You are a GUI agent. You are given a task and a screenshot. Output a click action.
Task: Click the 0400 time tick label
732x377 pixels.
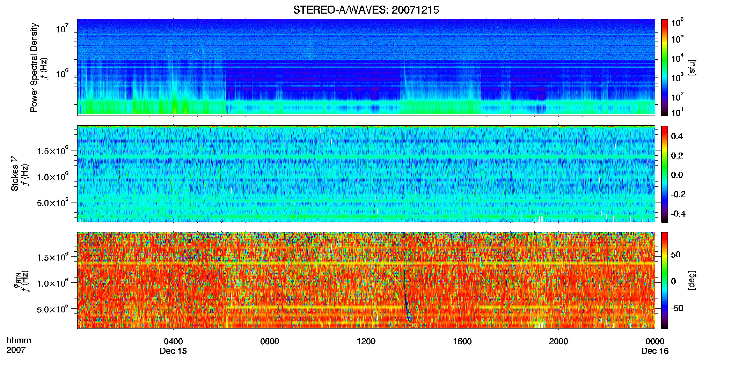tap(173, 341)
